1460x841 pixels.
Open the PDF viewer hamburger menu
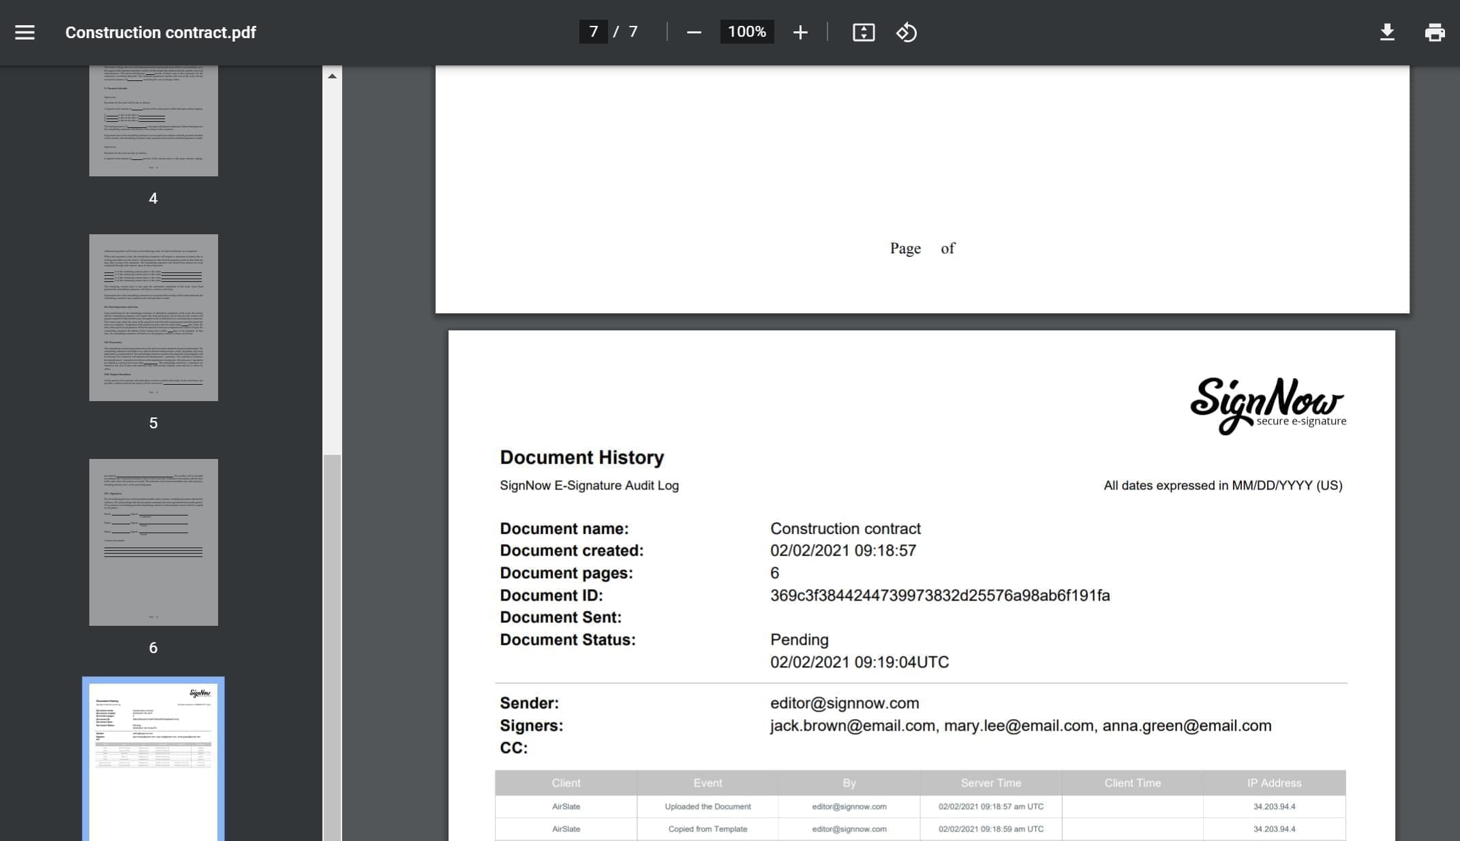pos(25,31)
